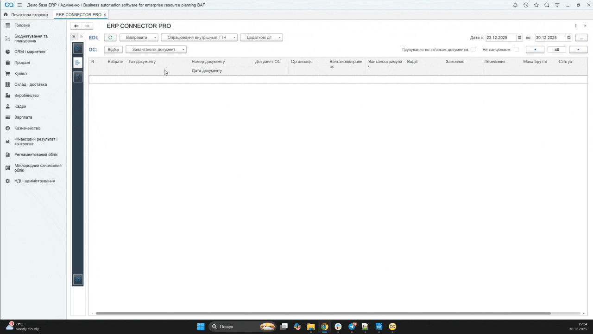Expand the Додаткові дії menu
The height and width of the screenshot is (334, 593).
261,38
